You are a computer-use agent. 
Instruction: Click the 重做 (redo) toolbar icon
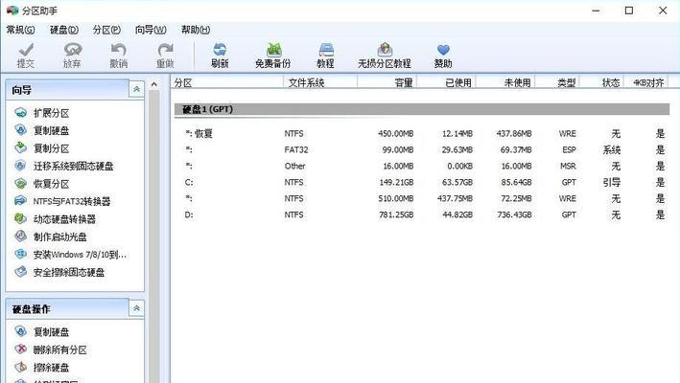pyautogui.click(x=165, y=56)
